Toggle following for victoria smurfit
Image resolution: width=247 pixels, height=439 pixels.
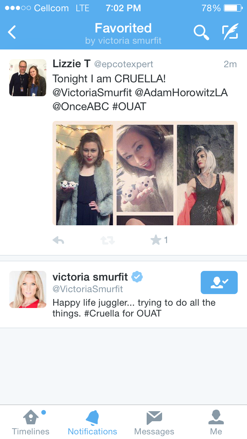click(x=219, y=282)
